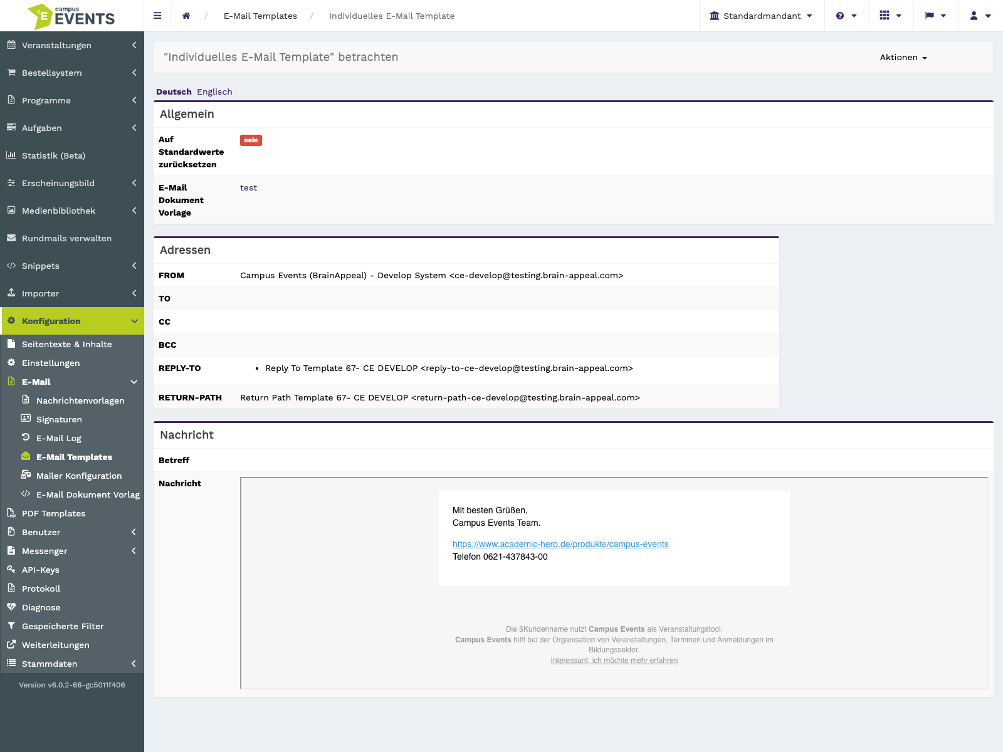Click the Veranstaltungen calendar icon
This screenshot has width=1003, height=752.
(x=11, y=44)
